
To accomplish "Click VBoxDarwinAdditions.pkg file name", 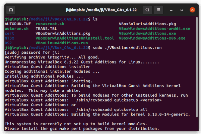I will [63, 33].
